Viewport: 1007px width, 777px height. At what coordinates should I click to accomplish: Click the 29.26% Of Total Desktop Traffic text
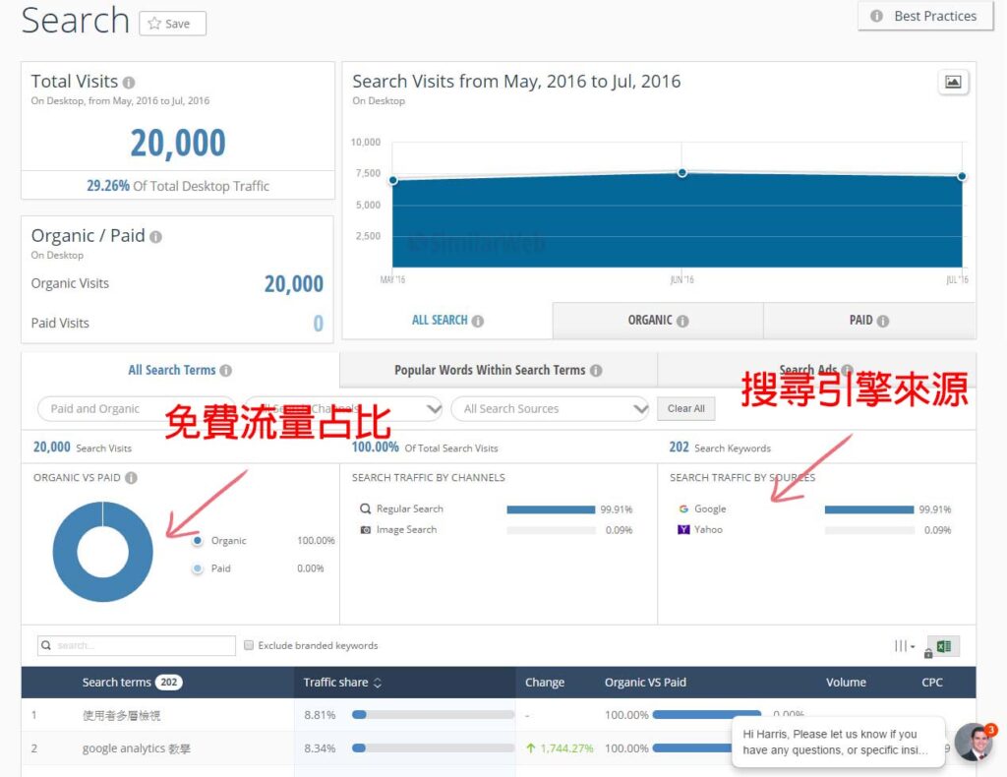coord(178,186)
